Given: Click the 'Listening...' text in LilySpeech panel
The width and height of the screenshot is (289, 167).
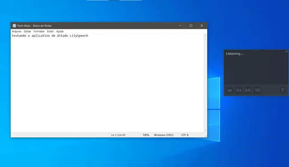Looking at the screenshot, I should click(235, 54).
